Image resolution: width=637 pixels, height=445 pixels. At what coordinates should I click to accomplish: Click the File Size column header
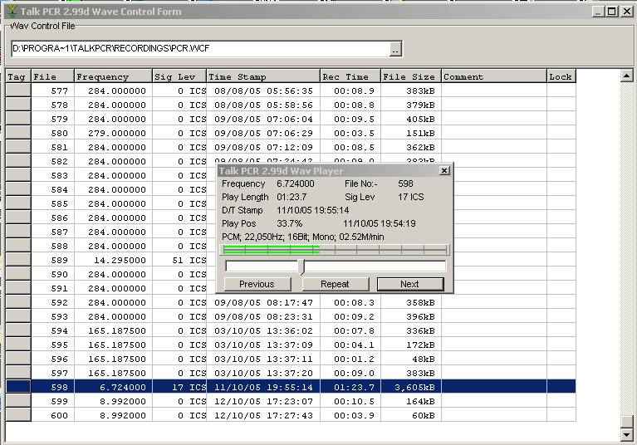(x=411, y=76)
